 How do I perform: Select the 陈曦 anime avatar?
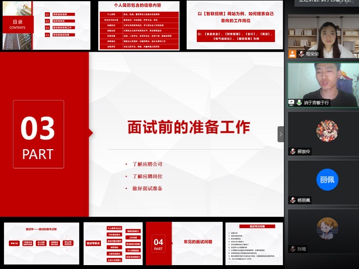coord(326,228)
